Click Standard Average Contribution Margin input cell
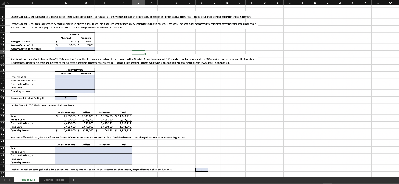The image size is (399, 184). tap(66, 49)
